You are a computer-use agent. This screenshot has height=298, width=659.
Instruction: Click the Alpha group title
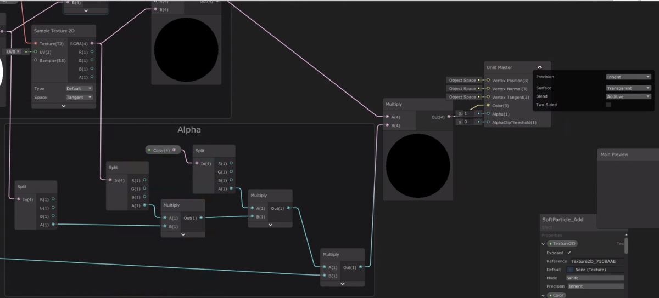click(189, 130)
